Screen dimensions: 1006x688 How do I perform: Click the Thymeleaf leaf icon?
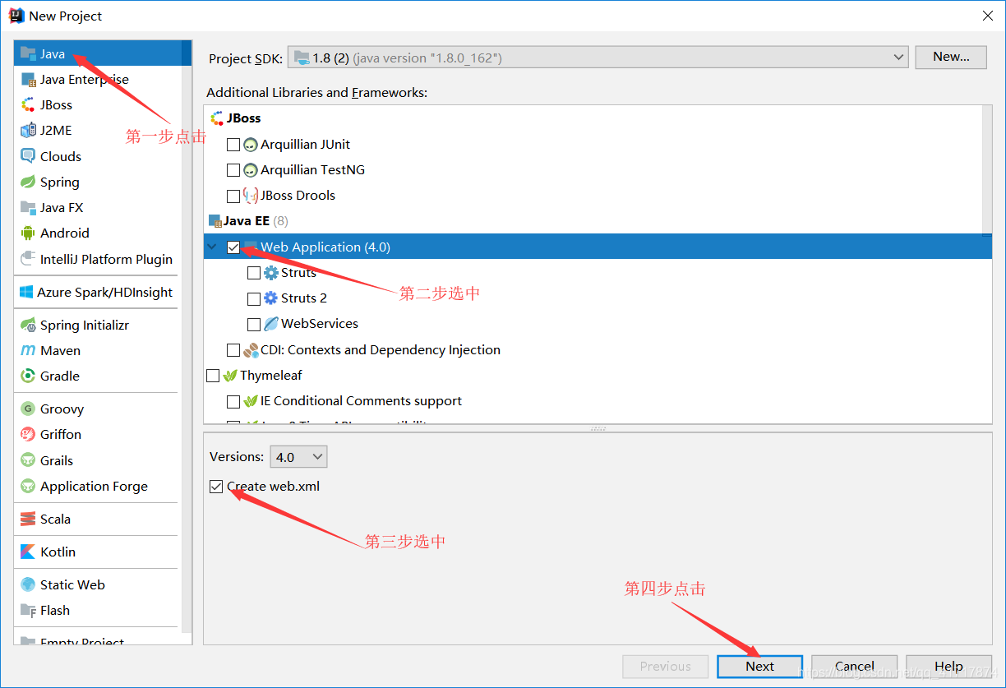230,376
